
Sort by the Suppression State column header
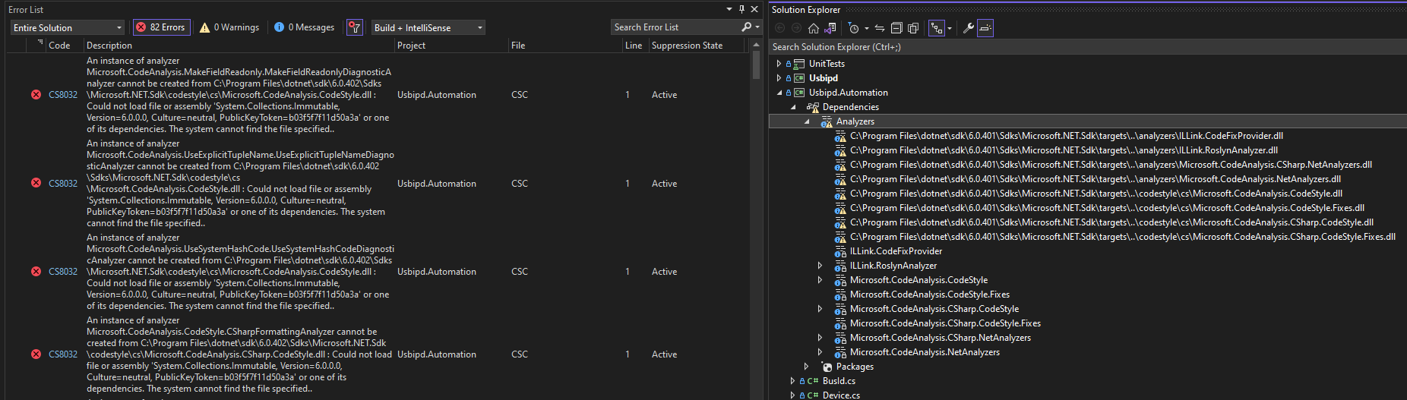688,46
